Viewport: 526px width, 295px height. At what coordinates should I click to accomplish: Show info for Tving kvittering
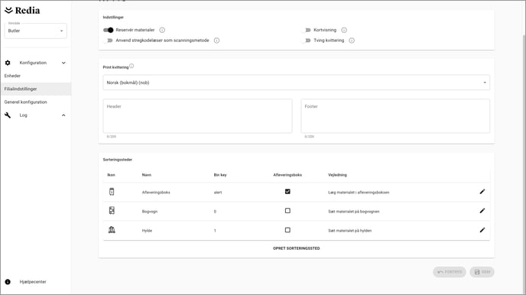coord(352,41)
